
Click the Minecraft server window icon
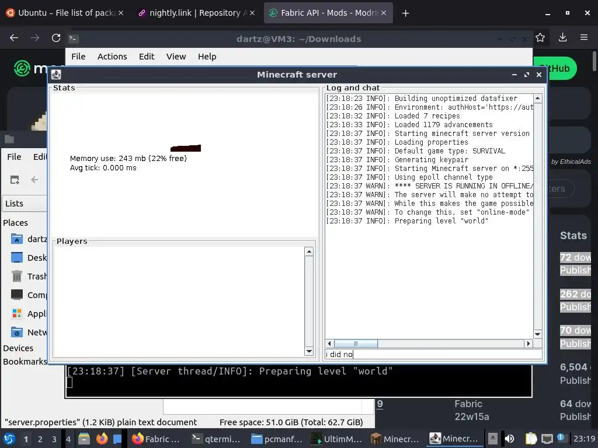(x=57, y=75)
